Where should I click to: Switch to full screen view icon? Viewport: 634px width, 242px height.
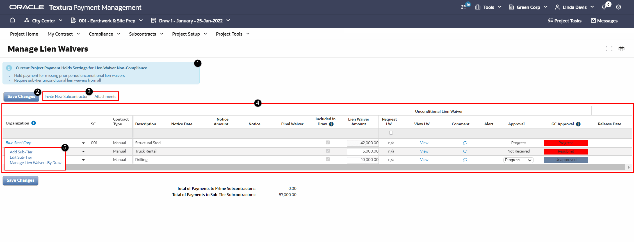click(x=609, y=49)
